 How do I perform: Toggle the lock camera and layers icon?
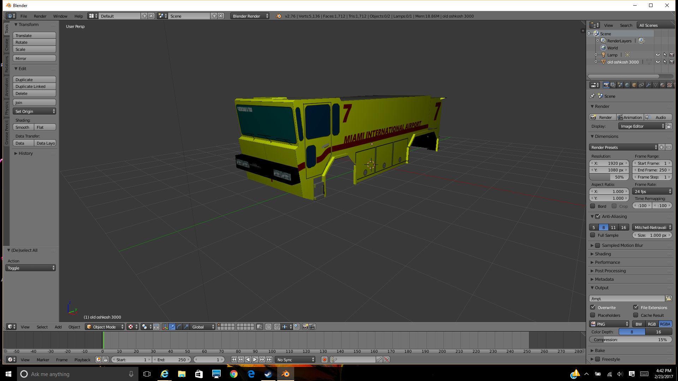pyautogui.click(x=260, y=327)
